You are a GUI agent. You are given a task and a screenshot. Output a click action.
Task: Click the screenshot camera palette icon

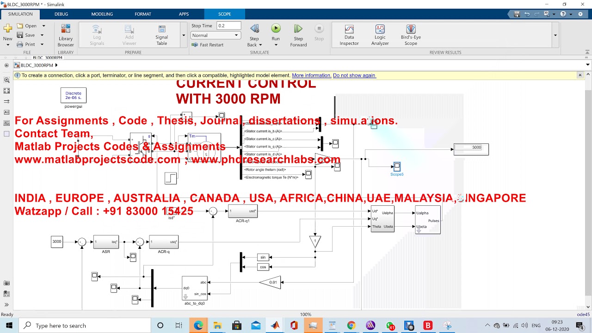coord(6,283)
